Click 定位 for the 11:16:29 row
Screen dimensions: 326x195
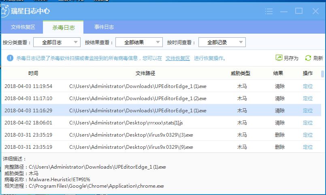(308, 111)
